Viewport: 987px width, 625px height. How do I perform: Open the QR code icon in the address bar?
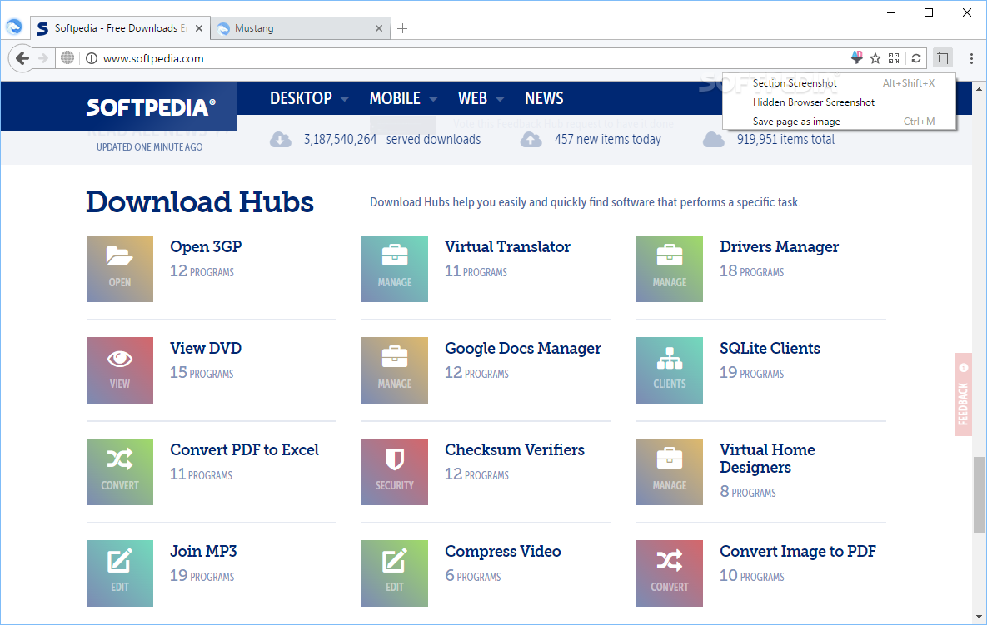tap(894, 58)
